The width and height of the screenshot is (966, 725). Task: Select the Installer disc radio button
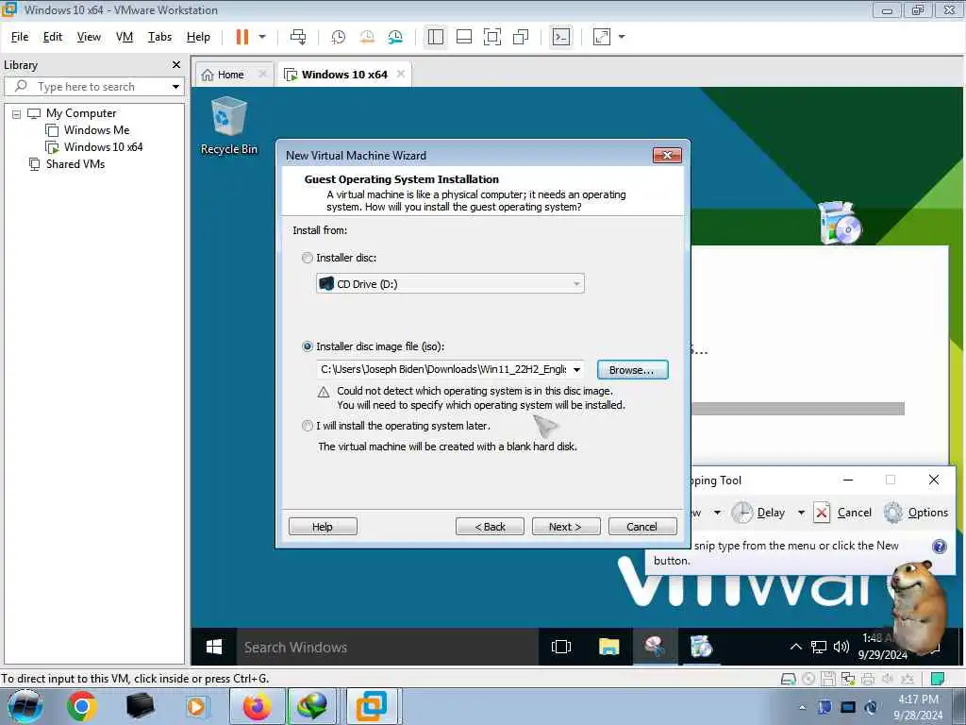pos(308,258)
